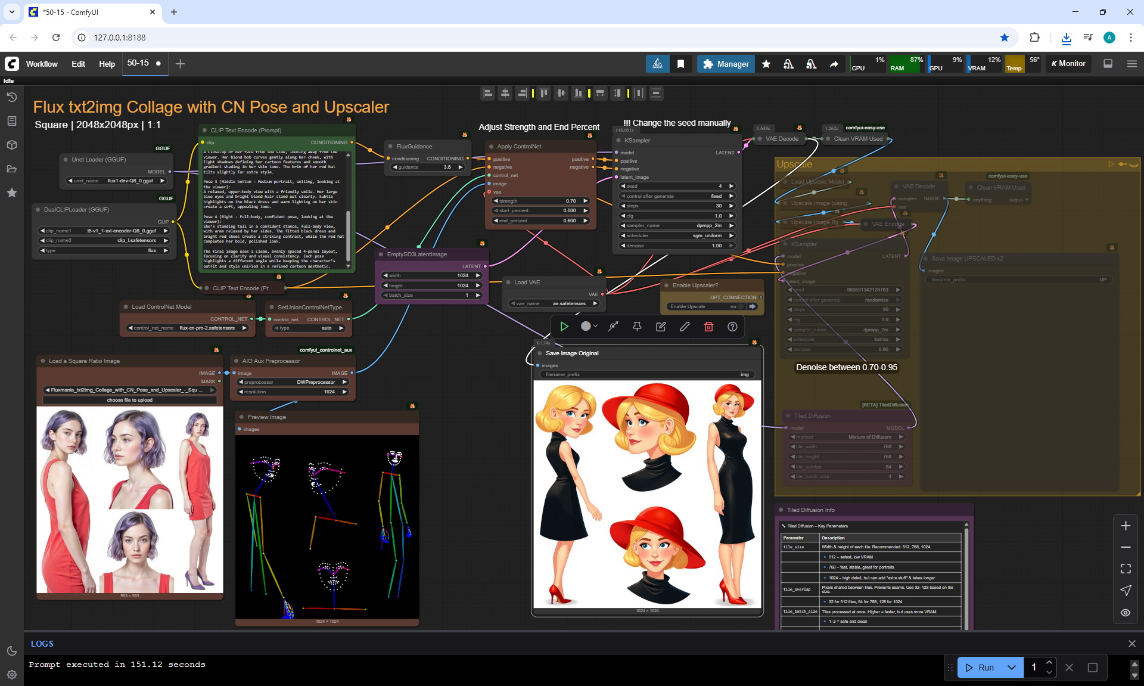Click the Manager button
Image resolution: width=1144 pixels, height=686 pixels.
tap(725, 64)
